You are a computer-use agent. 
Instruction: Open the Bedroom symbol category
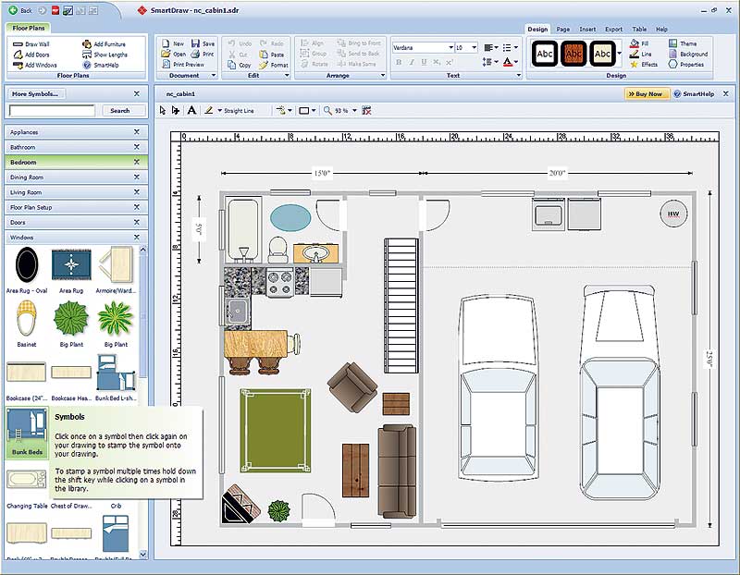coord(76,162)
